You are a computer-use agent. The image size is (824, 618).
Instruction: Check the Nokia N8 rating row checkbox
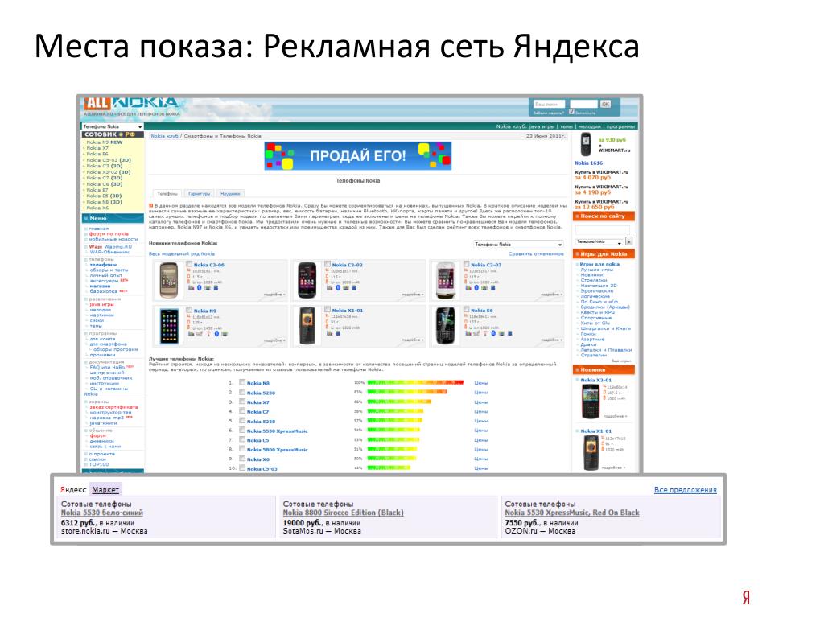[242, 382]
